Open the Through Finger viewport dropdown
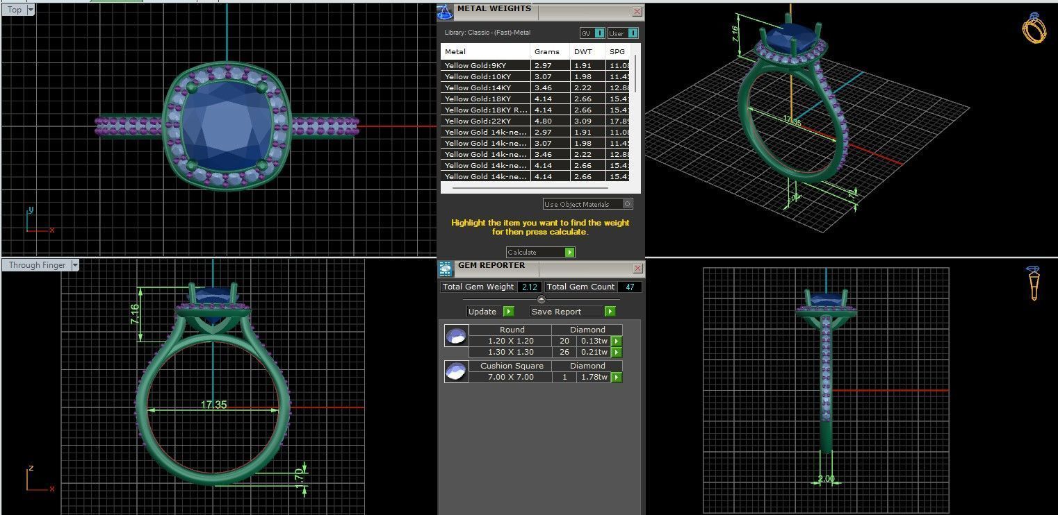The image size is (1058, 515). (74, 265)
